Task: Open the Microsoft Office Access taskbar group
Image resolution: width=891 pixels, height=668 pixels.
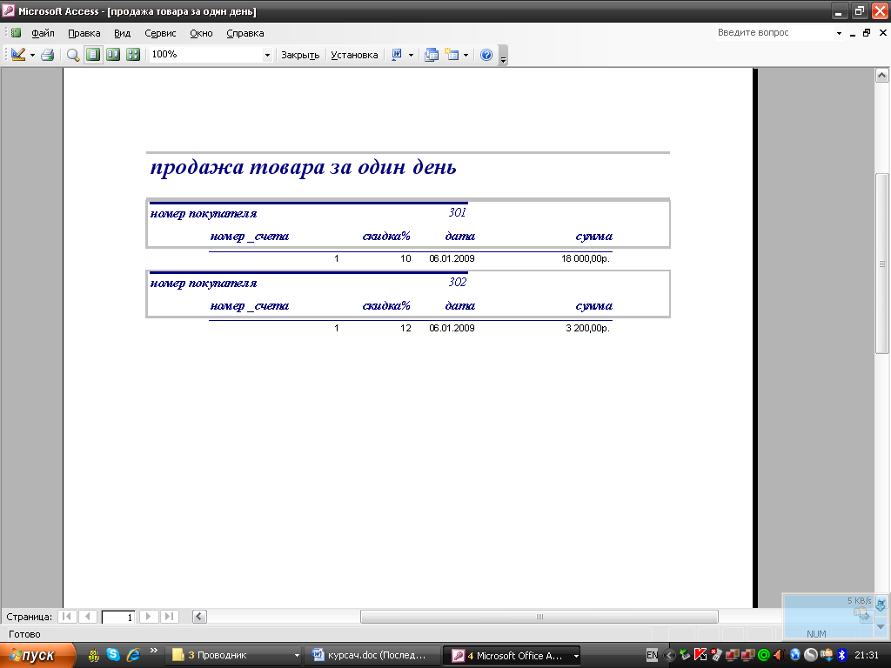Action: pos(512,656)
